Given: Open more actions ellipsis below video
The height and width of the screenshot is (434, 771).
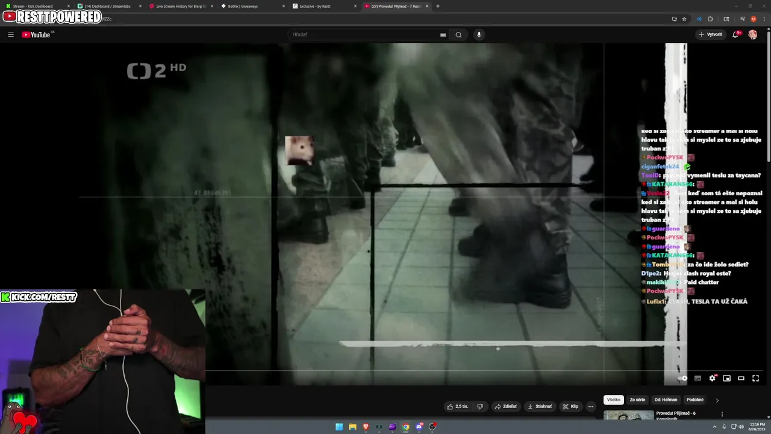Looking at the screenshot, I should [x=591, y=406].
